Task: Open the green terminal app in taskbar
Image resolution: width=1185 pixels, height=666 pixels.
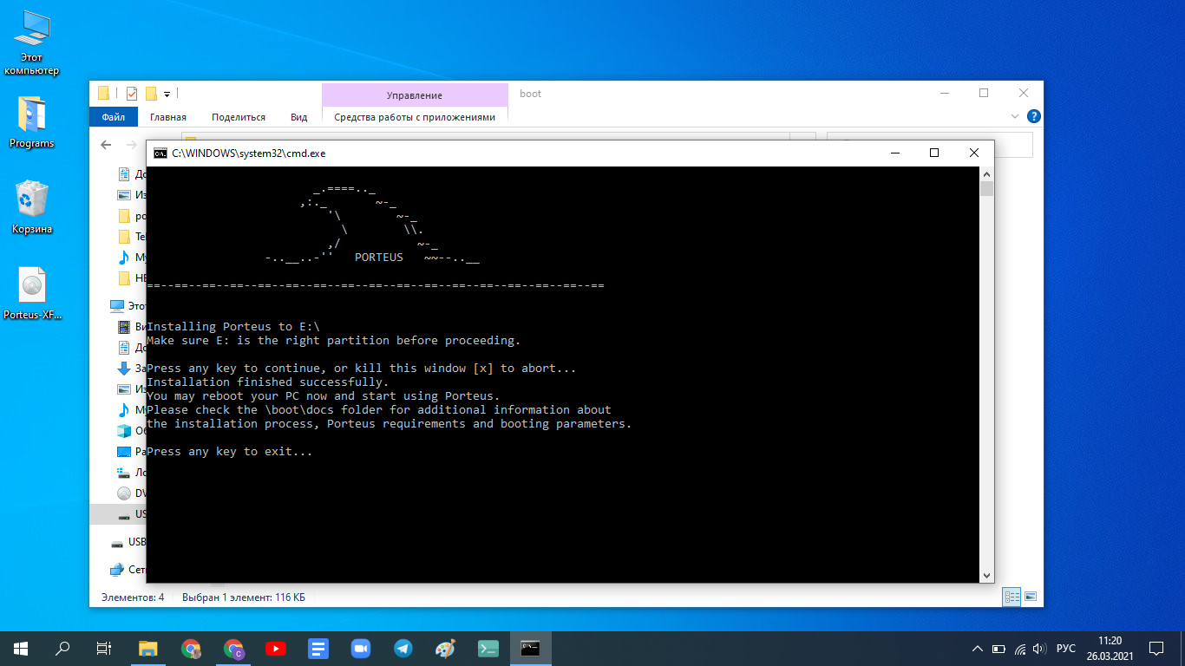Action: tap(488, 648)
